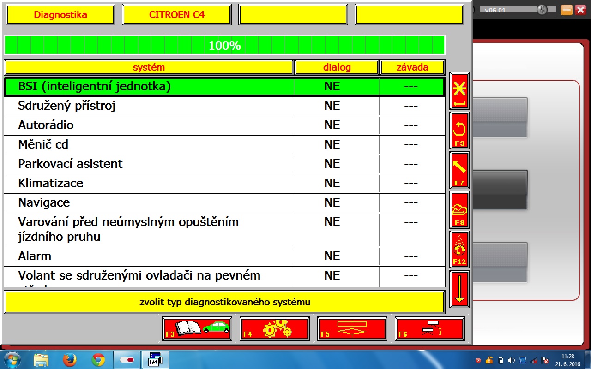Viewport: 591px width, 369px height.
Task: Select the Alarm system row
Action: [224, 256]
